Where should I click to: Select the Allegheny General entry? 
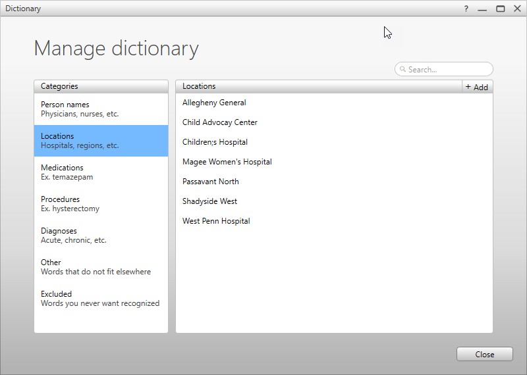[x=214, y=103]
